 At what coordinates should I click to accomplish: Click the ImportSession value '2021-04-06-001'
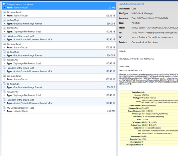[x=147, y=111]
